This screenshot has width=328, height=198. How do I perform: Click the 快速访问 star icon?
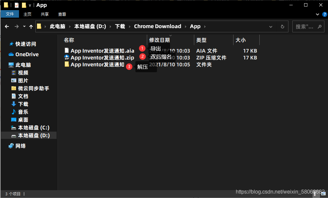click(x=11, y=44)
